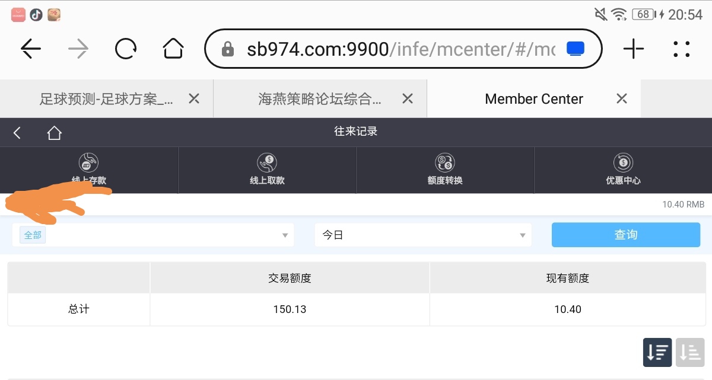The height and width of the screenshot is (380, 712).
Task: Open 优惠中心 promotions center
Action: (x=623, y=170)
